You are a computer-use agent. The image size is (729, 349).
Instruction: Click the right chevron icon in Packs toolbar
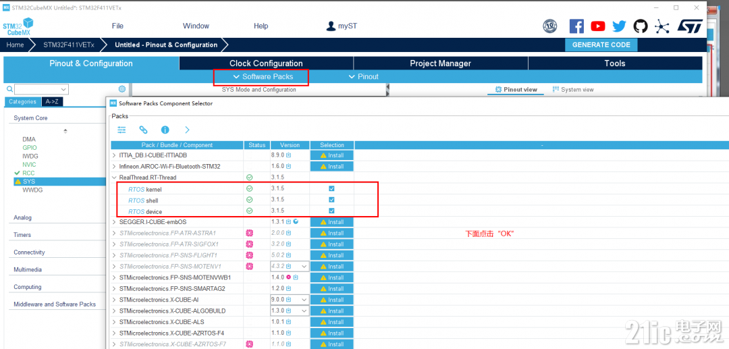point(187,130)
